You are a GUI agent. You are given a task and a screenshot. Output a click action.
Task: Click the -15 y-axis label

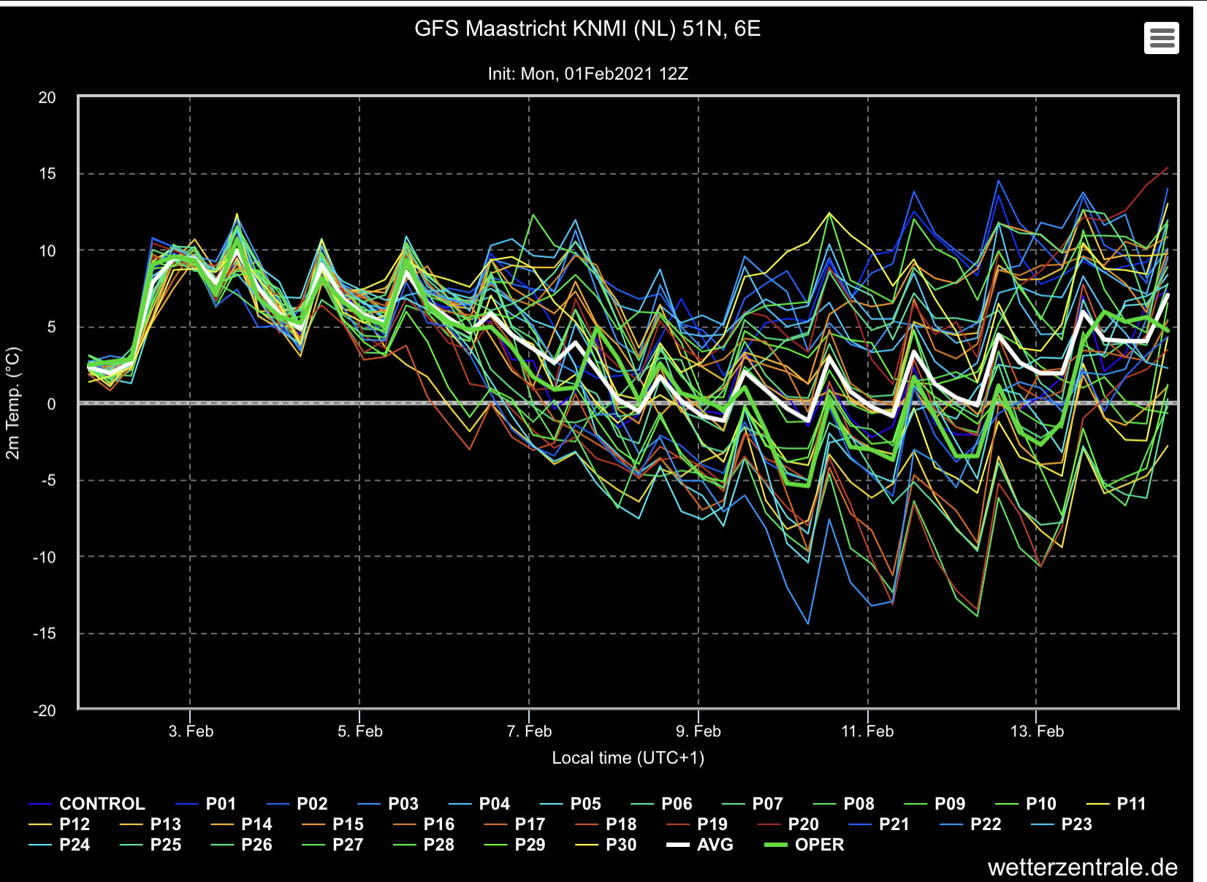tap(44, 634)
